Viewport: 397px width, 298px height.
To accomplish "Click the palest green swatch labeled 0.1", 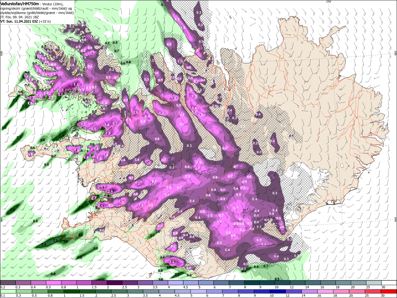I will click(8, 291).
